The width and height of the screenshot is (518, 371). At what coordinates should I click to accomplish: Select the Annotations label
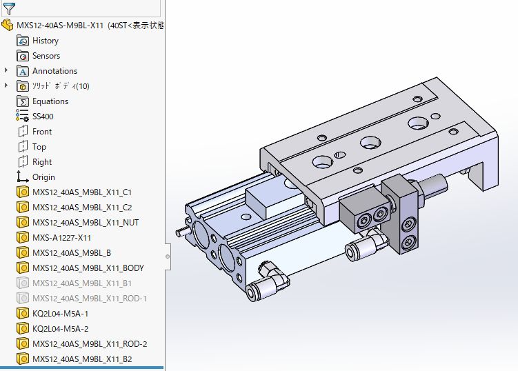55,71
